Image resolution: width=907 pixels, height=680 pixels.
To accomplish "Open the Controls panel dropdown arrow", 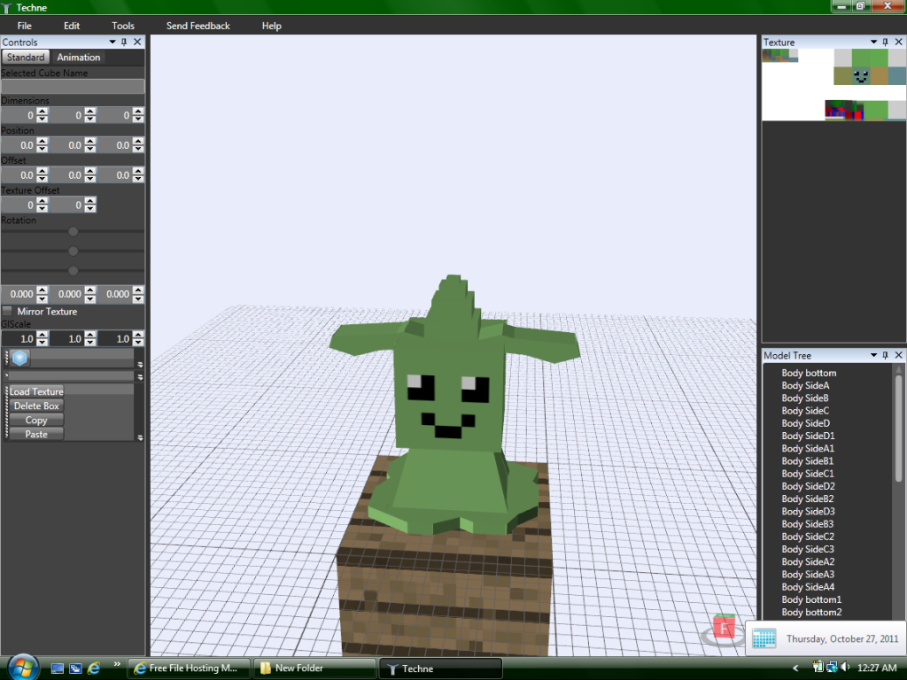I will pyautogui.click(x=112, y=42).
